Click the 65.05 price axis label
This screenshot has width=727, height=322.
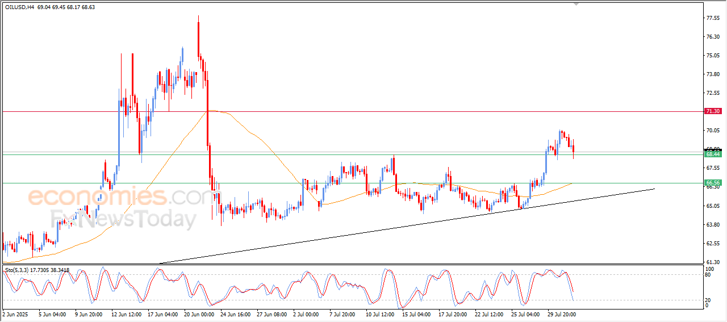click(x=713, y=206)
